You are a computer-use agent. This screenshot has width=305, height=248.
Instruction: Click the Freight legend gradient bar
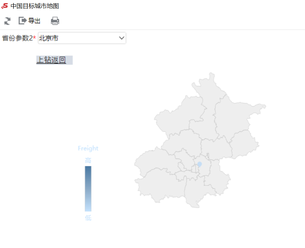(88, 189)
